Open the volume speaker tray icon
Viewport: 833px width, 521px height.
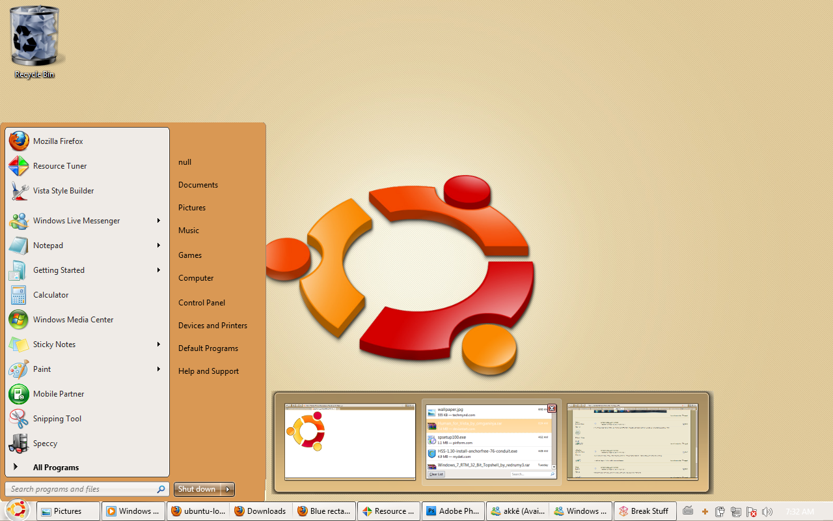click(767, 512)
